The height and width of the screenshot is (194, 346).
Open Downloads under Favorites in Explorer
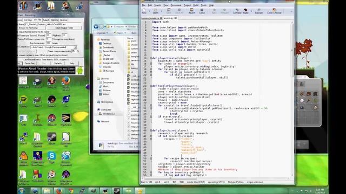coord(108,47)
